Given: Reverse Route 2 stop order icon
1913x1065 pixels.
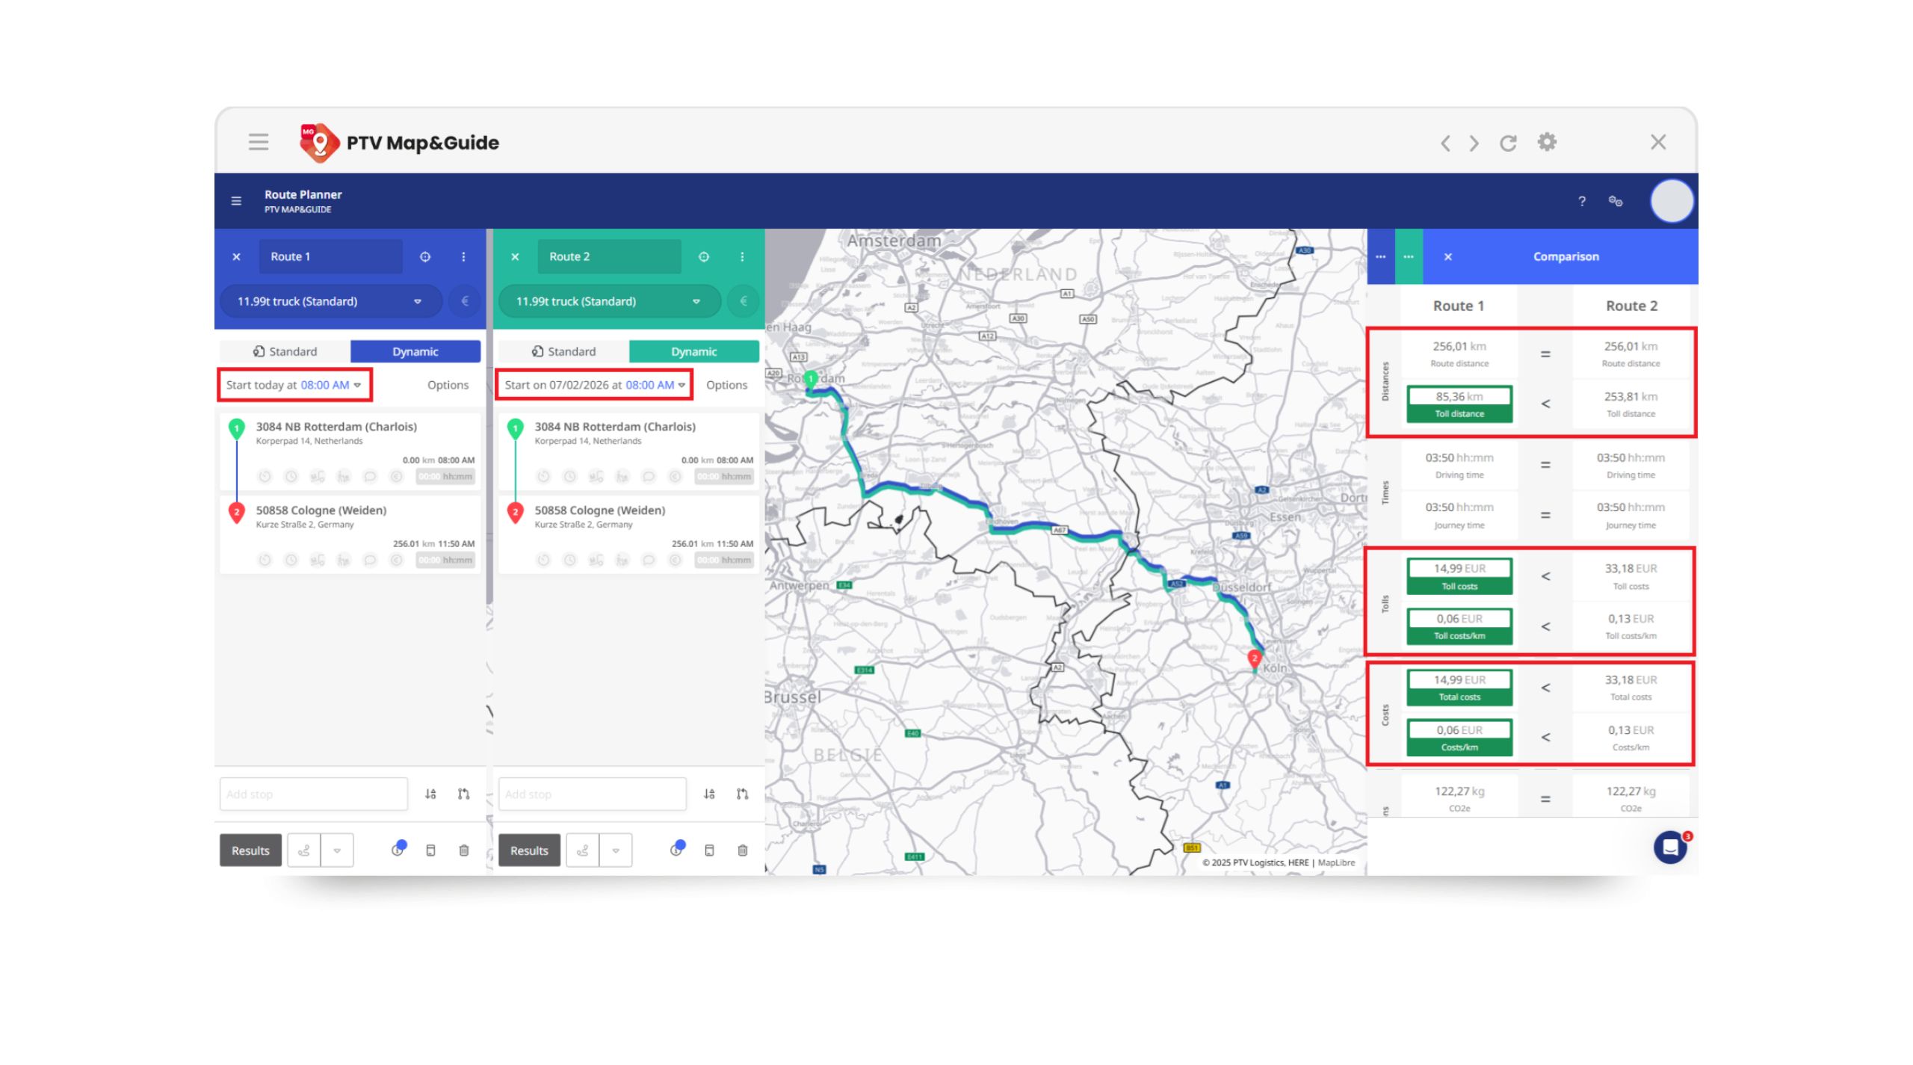Looking at the screenshot, I should click(x=742, y=794).
